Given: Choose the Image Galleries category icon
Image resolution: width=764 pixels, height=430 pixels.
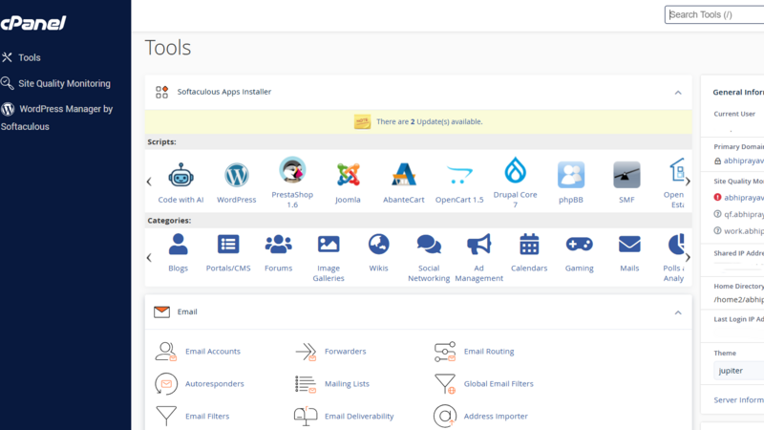Looking at the screenshot, I should pos(329,244).
